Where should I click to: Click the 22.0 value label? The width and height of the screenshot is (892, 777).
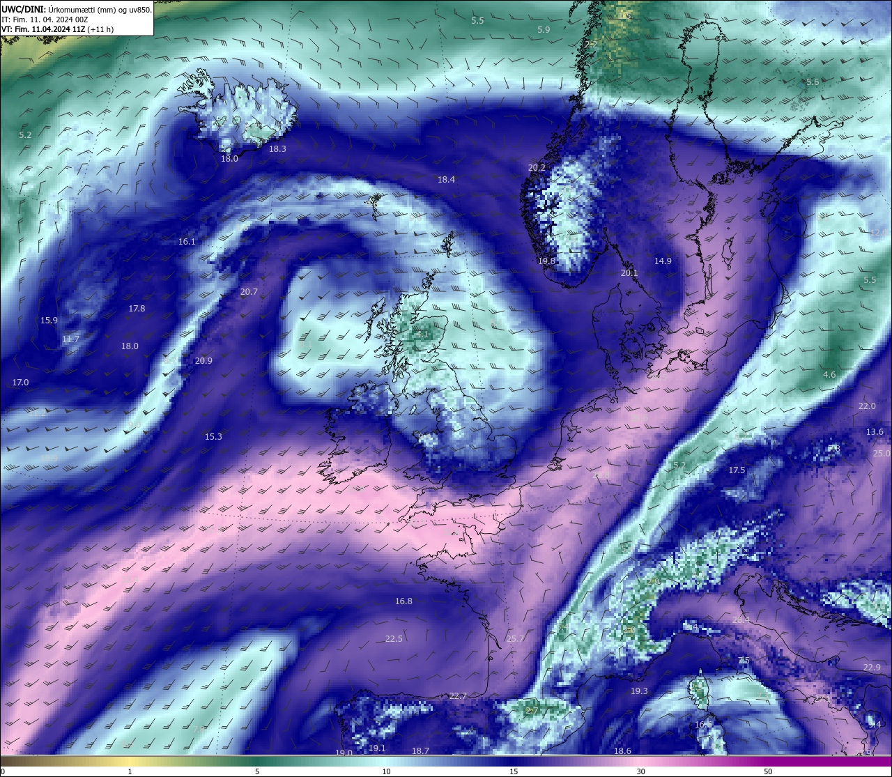(x=867, y=406)
